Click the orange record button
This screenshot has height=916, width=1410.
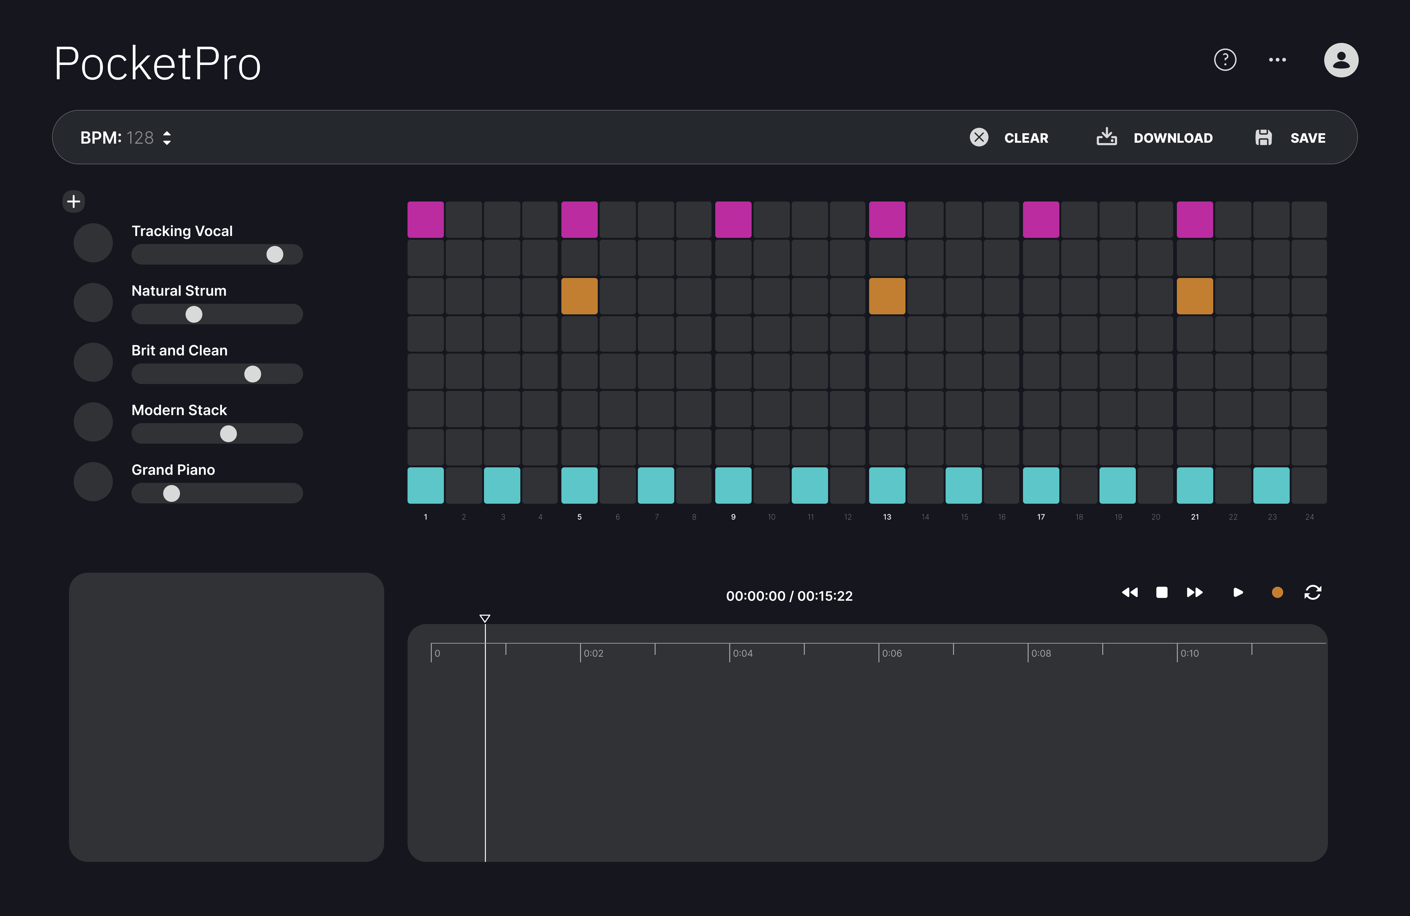pyautogui.click(x=1277, y=593)
